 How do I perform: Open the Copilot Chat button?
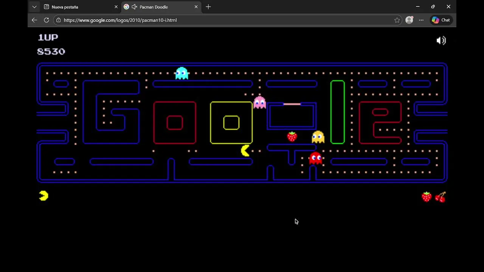[441, 20]
